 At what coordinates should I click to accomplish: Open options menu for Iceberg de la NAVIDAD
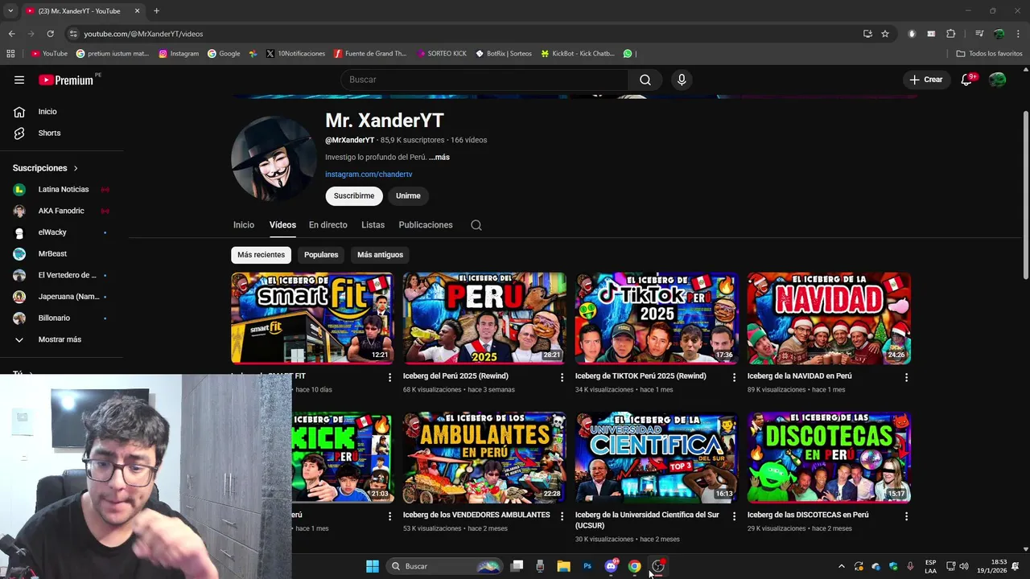(906, 377)
